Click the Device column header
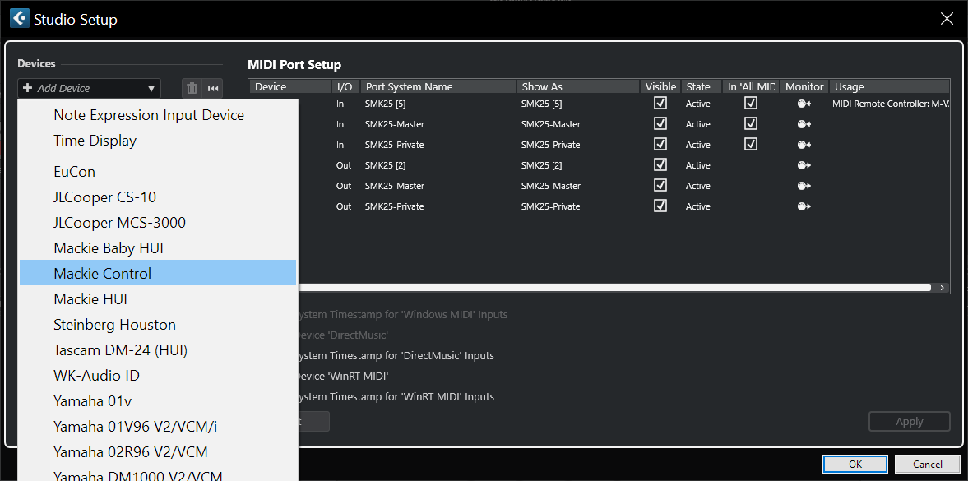The width and height of the screenshot is (968, 481). (290, 87)
